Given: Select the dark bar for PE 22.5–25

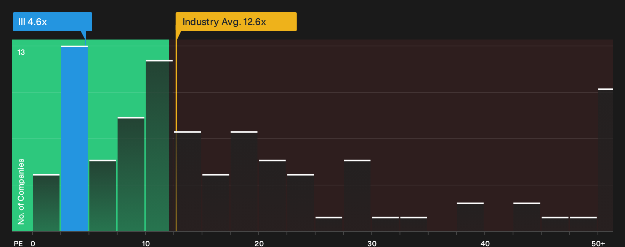Looking at the screenshot, I should tap(301, 203).
